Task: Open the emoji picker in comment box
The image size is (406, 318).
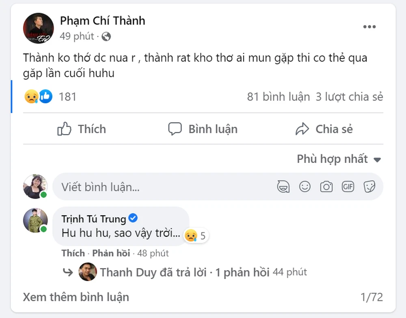Action: (304, 187)
